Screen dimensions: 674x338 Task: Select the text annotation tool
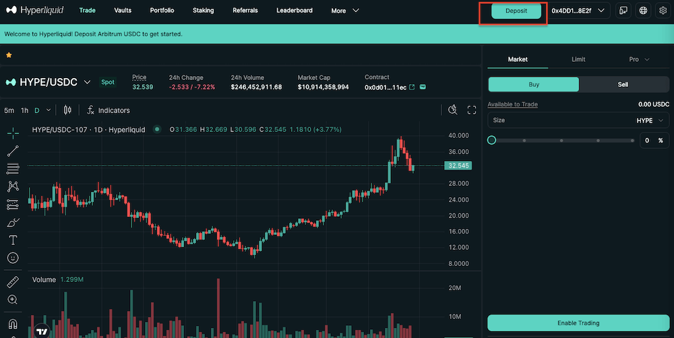[x=13, y=240]
